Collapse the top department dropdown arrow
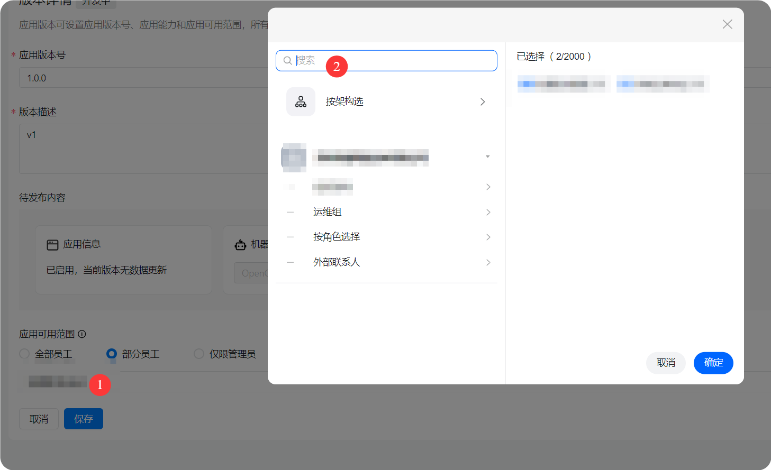The height and width of the screenshot is (470, 771). 487,156
